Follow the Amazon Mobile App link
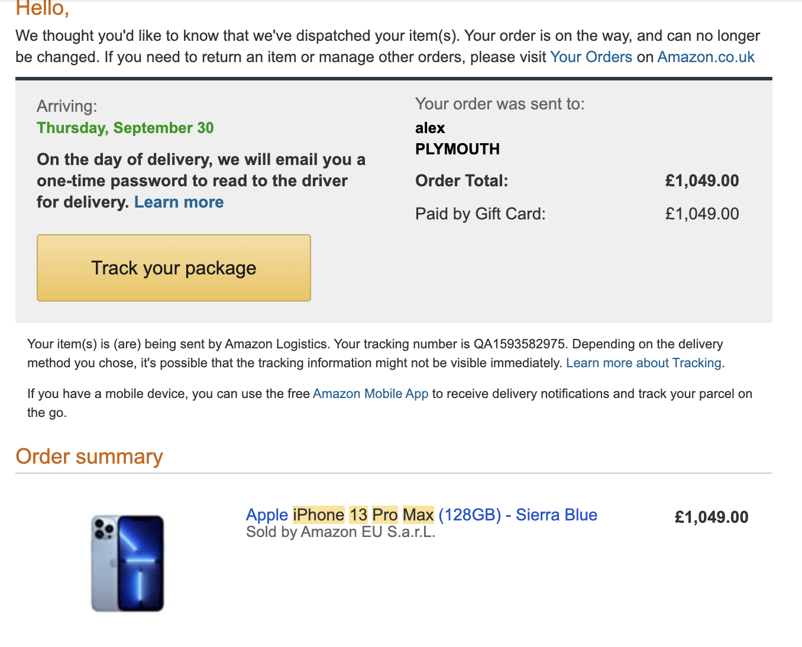 pyautogui.click(x=370, y=394)
